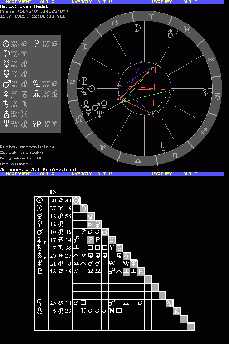This screenshot has height=344, width=229.
Task: Click the Sun cell on the aspect grid diagonal
Action: pyautogui.click(x=77, y=201)
